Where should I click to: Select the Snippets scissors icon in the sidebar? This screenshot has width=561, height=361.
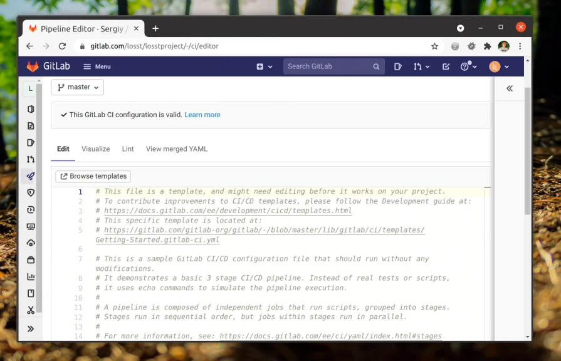tap(30, 310)
